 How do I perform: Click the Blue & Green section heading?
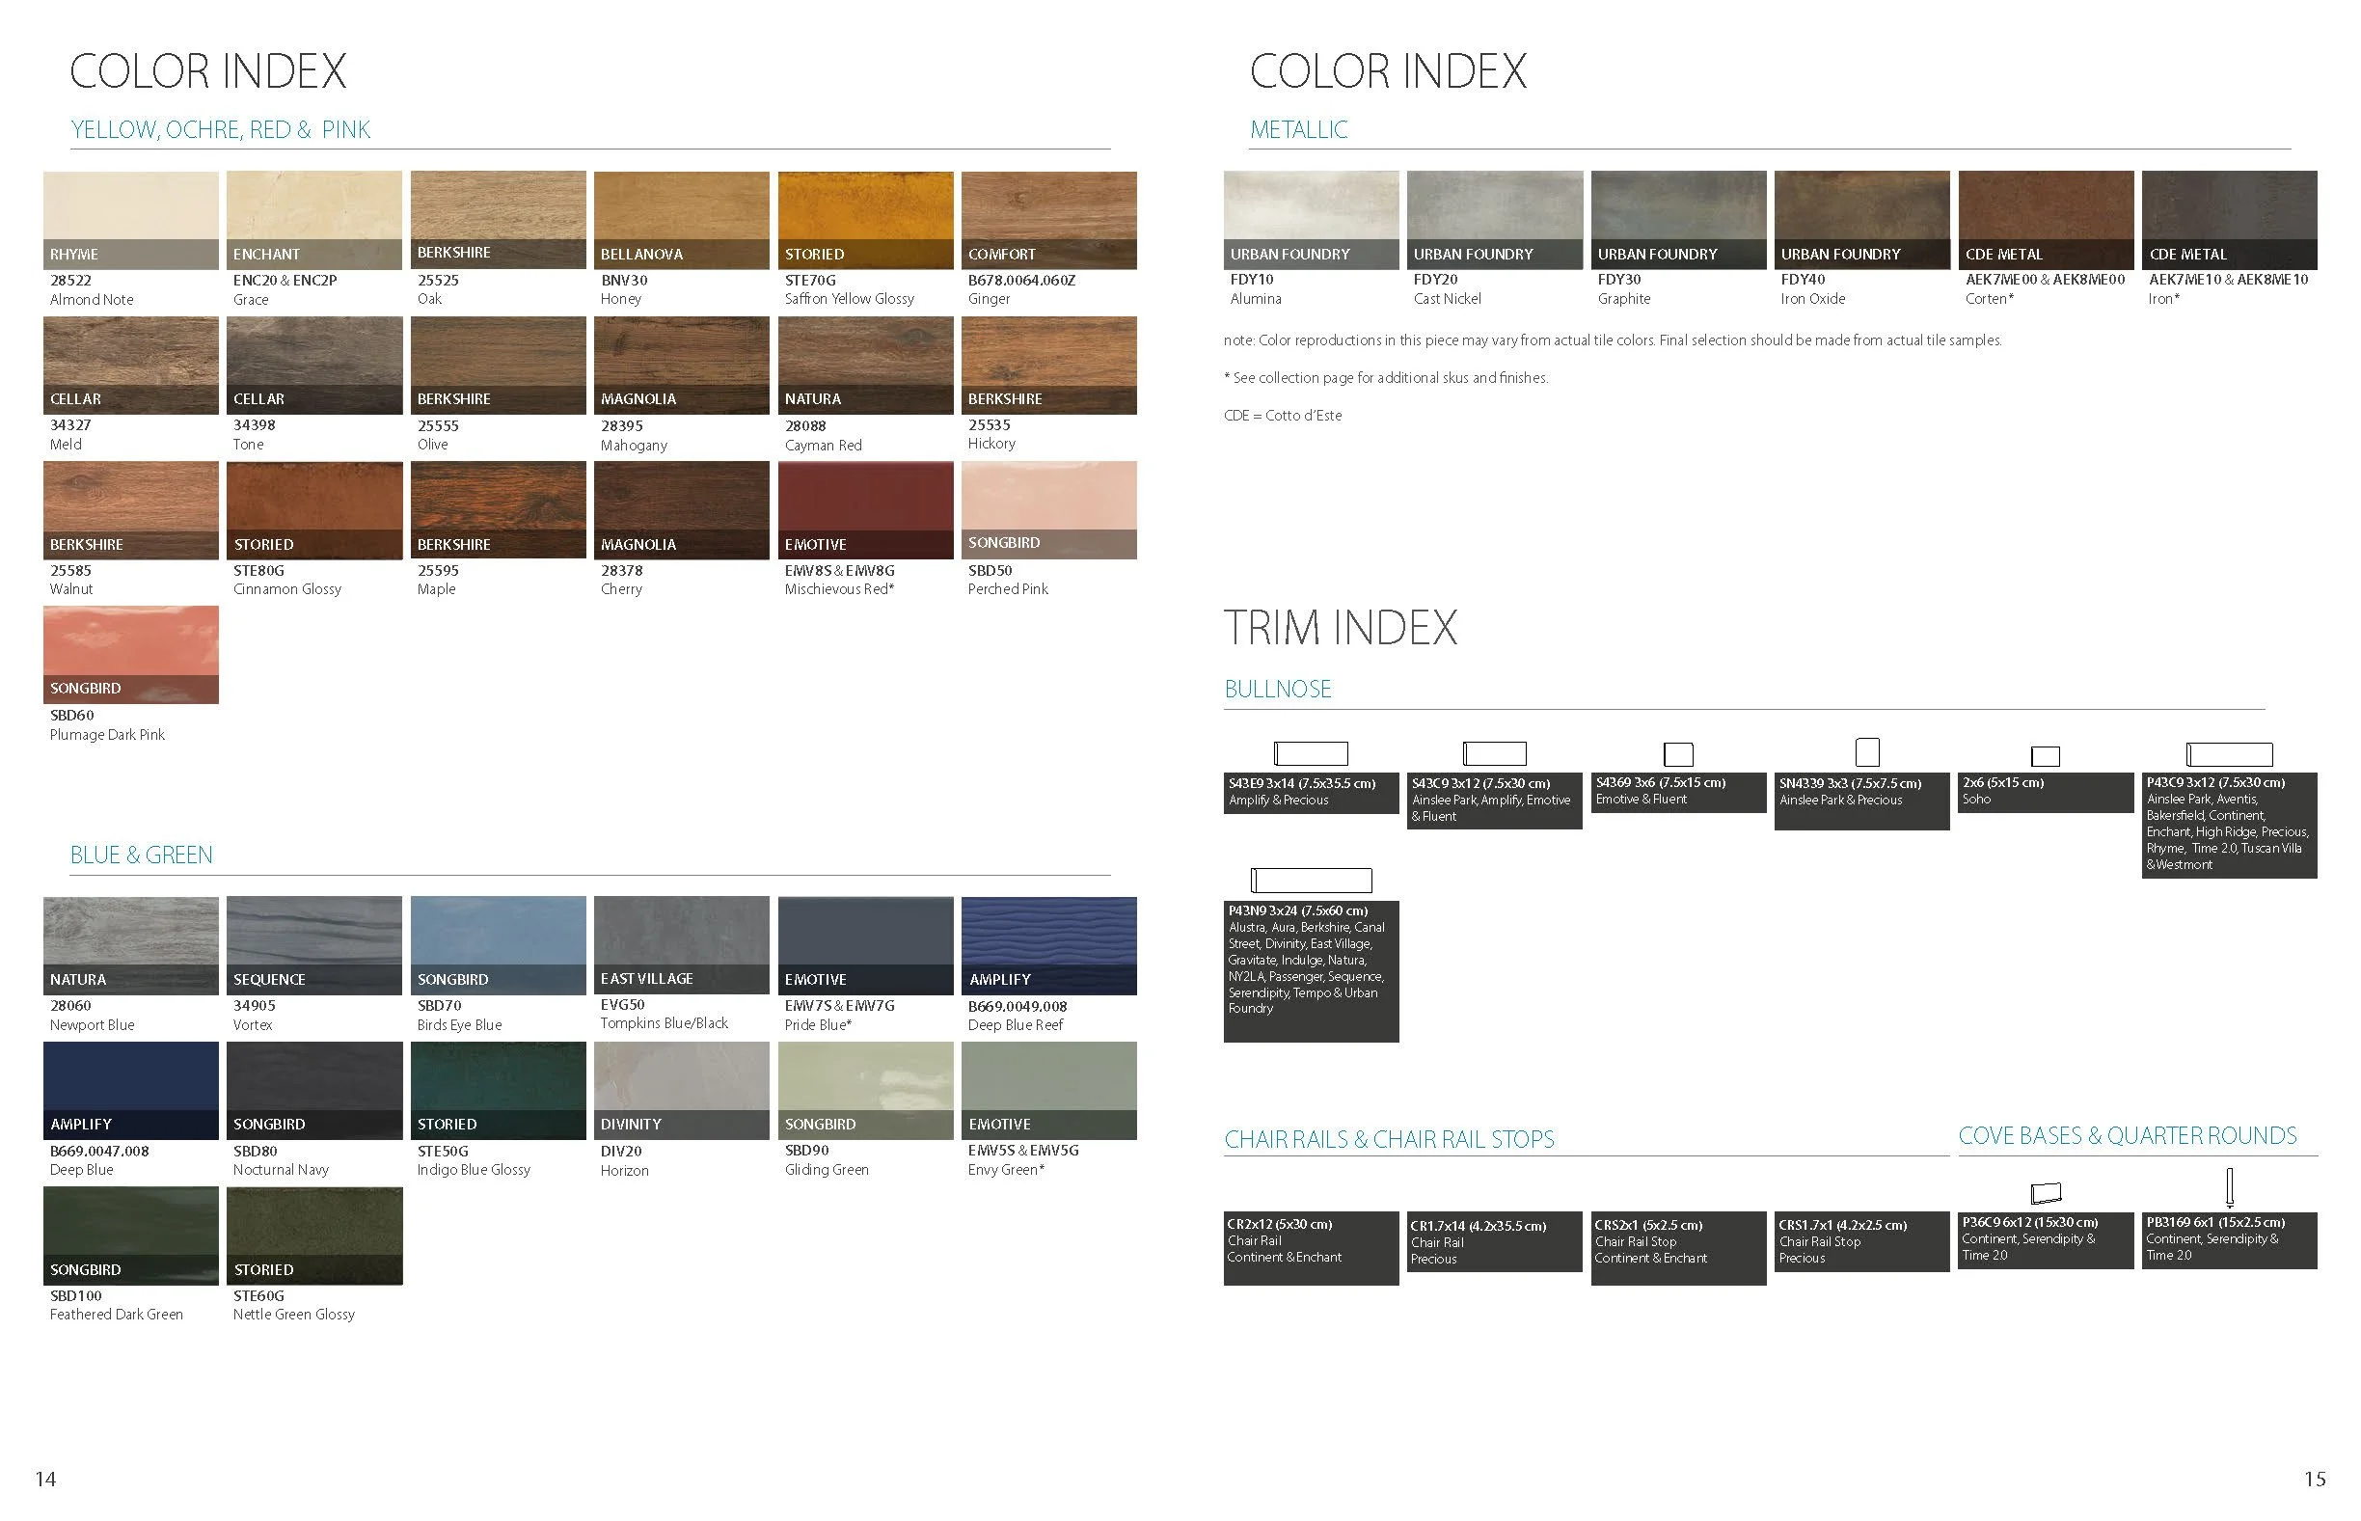[141, 855]
